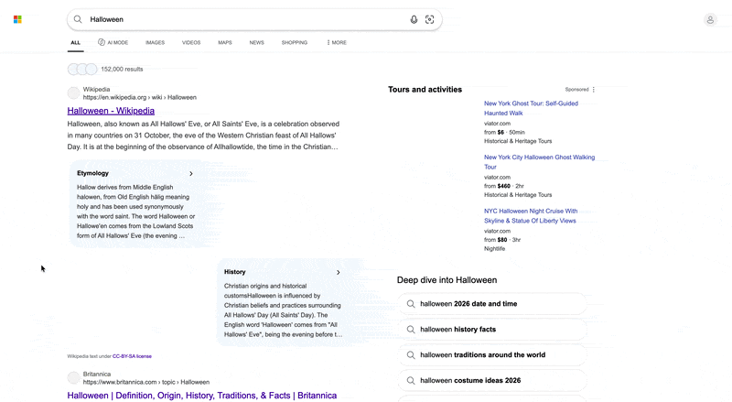Switch to the Images tab
Image resolution: width=732 pixels, height=402 pixels.
click(x=155, y=42)
